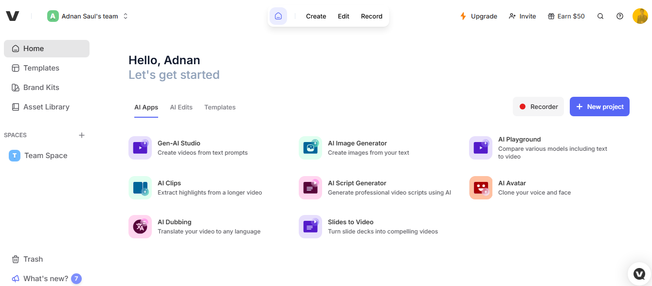The image size is (652, 286).
Task: Click the search magnifier icon
Action: tap(600, 16)
